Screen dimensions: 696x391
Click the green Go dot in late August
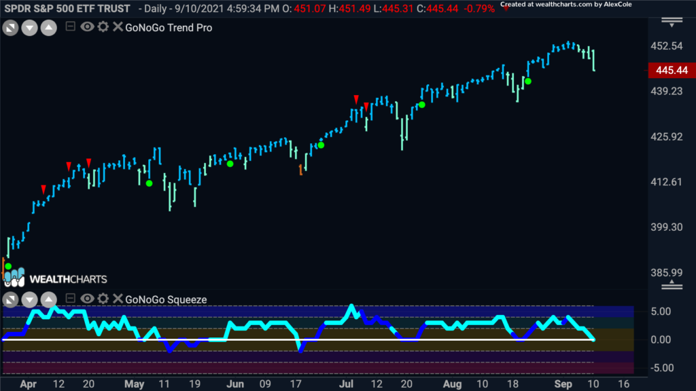point(527,81)
